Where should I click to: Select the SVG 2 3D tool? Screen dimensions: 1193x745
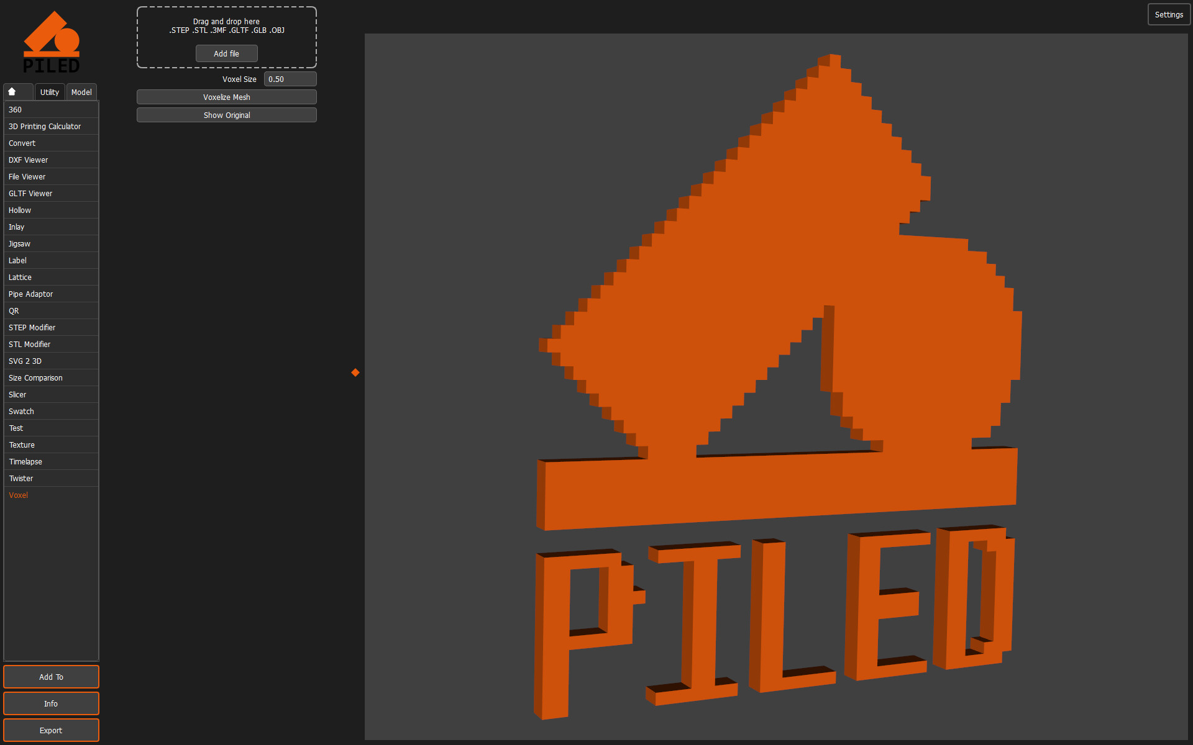(x=51, y=361)
